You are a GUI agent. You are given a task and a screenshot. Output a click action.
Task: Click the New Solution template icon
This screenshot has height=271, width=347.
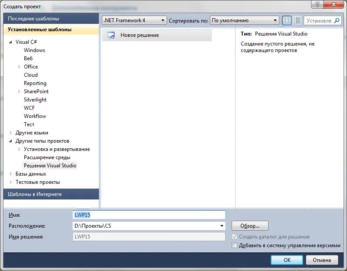point(111,35)
